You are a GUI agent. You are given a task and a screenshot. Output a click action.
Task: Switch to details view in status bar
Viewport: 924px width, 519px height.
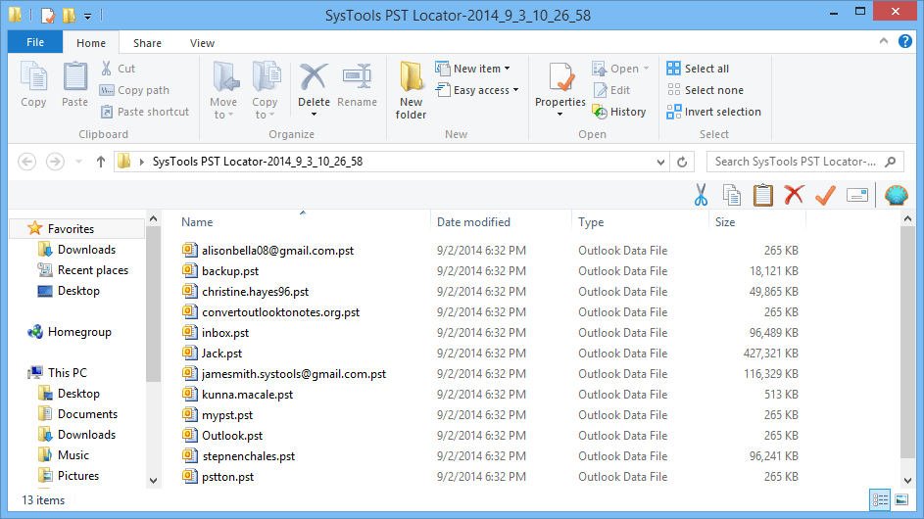pos(880,500)
